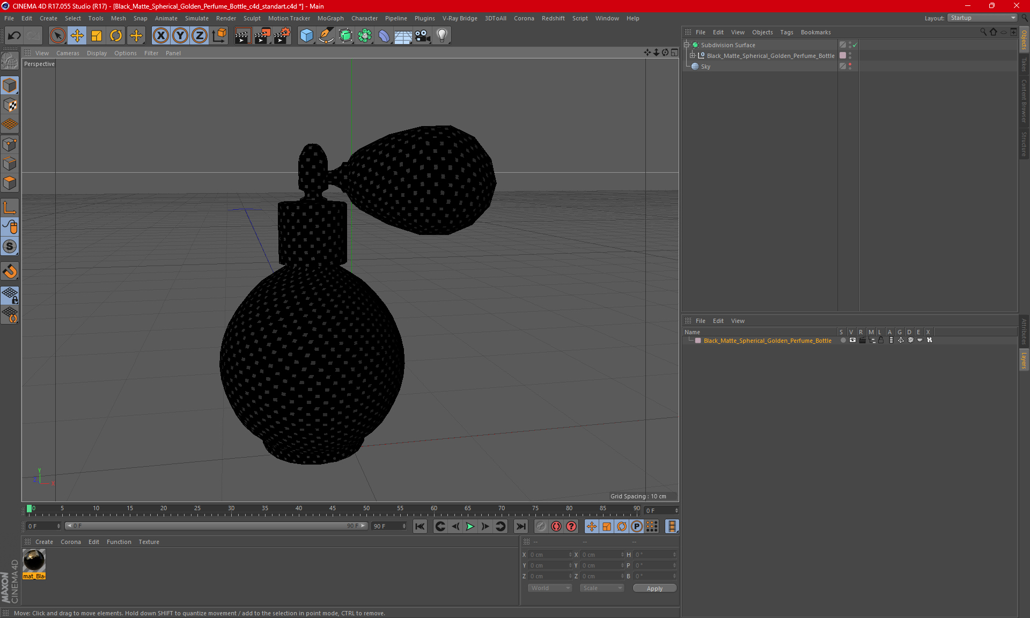The height and width of the screenshot is (618, 1030).
Task: Toggle Y axis lock
Action: (180, 36)
